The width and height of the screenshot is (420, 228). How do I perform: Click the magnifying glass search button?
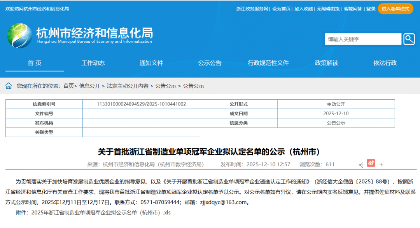409,39
